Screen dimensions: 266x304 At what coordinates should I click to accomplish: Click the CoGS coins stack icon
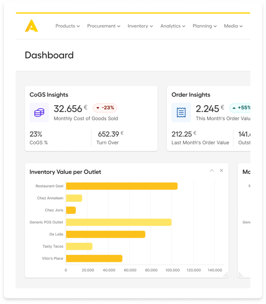pyautogui.click(x=39, y=112)
